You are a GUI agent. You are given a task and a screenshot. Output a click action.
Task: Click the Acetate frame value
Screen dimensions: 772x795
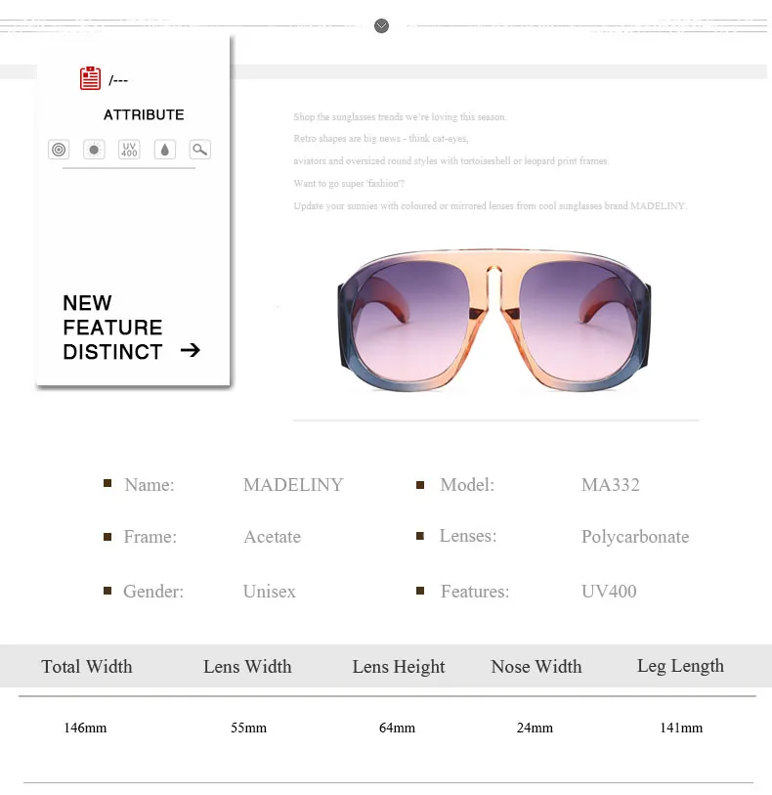272,537
